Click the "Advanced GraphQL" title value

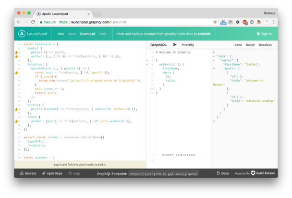(x=260, y=101)
